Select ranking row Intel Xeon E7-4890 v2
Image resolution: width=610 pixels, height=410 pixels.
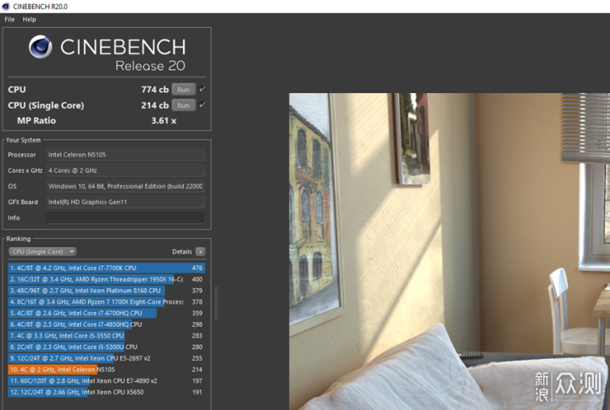[106, 381]
